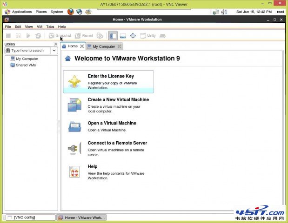This screenshot has width=288, height=223.
Task: Click the Unity toolbar button
Action: point(148,36)
